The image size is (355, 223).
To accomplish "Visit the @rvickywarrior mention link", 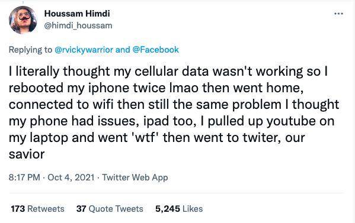I will [x=84, y=50].
